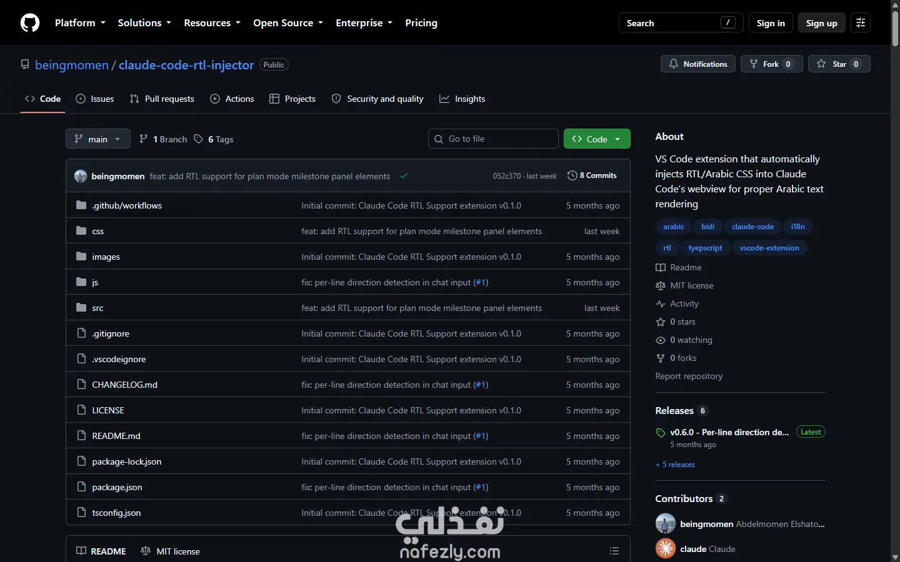
Task: Click the Sign in button
Action: pos(771,23)
